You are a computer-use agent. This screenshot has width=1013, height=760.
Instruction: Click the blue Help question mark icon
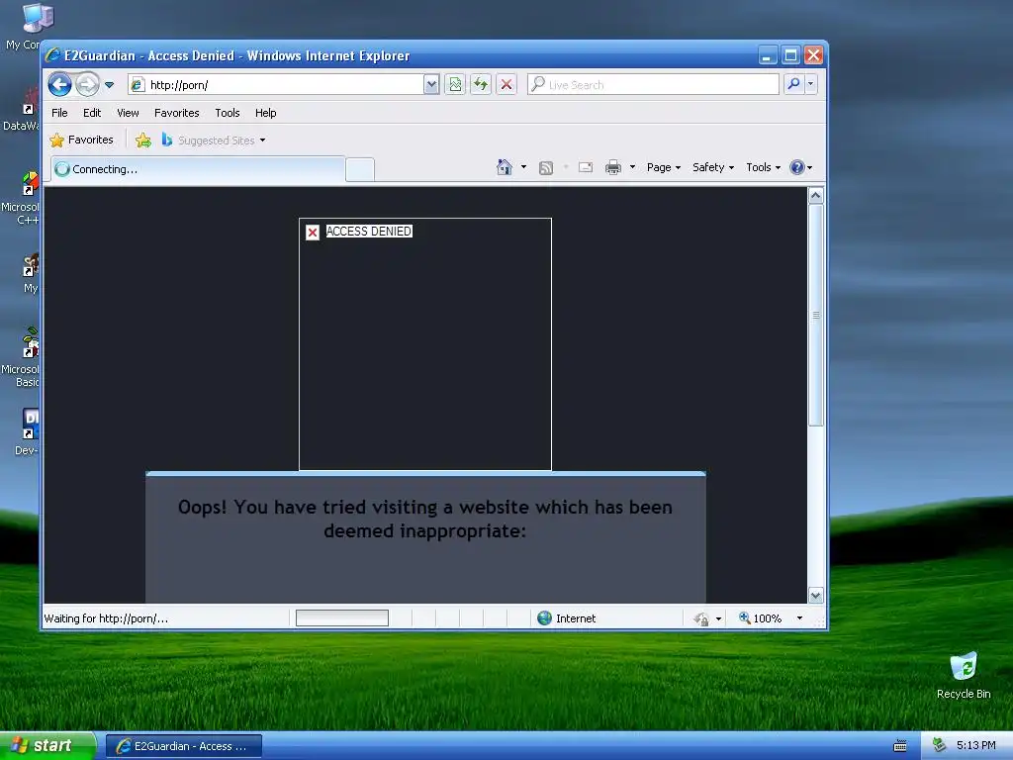click(797, 167)
